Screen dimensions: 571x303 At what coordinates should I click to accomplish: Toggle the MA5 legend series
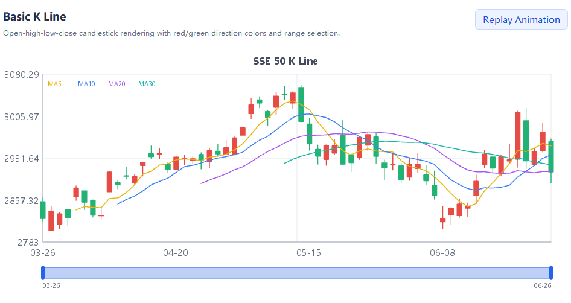54,84
